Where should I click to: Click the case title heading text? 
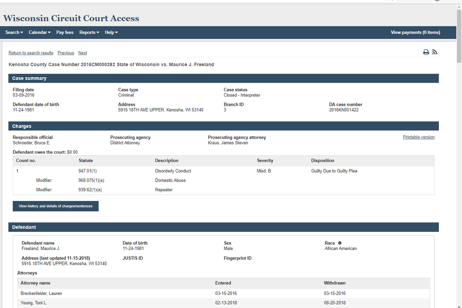pos(111,64)
